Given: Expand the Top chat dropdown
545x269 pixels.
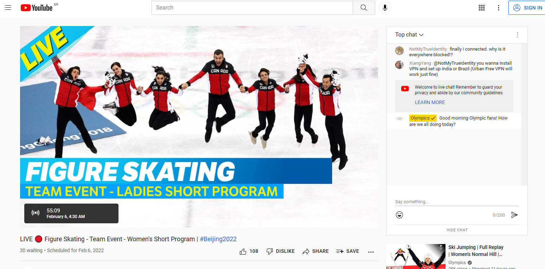Looking at the screenshot, I should 409,35.
